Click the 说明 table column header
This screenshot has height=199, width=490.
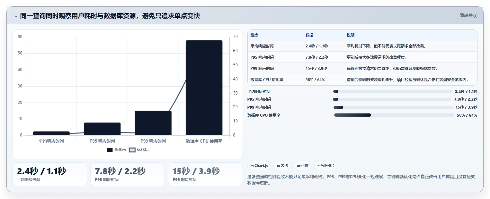[x=351, y=35]
